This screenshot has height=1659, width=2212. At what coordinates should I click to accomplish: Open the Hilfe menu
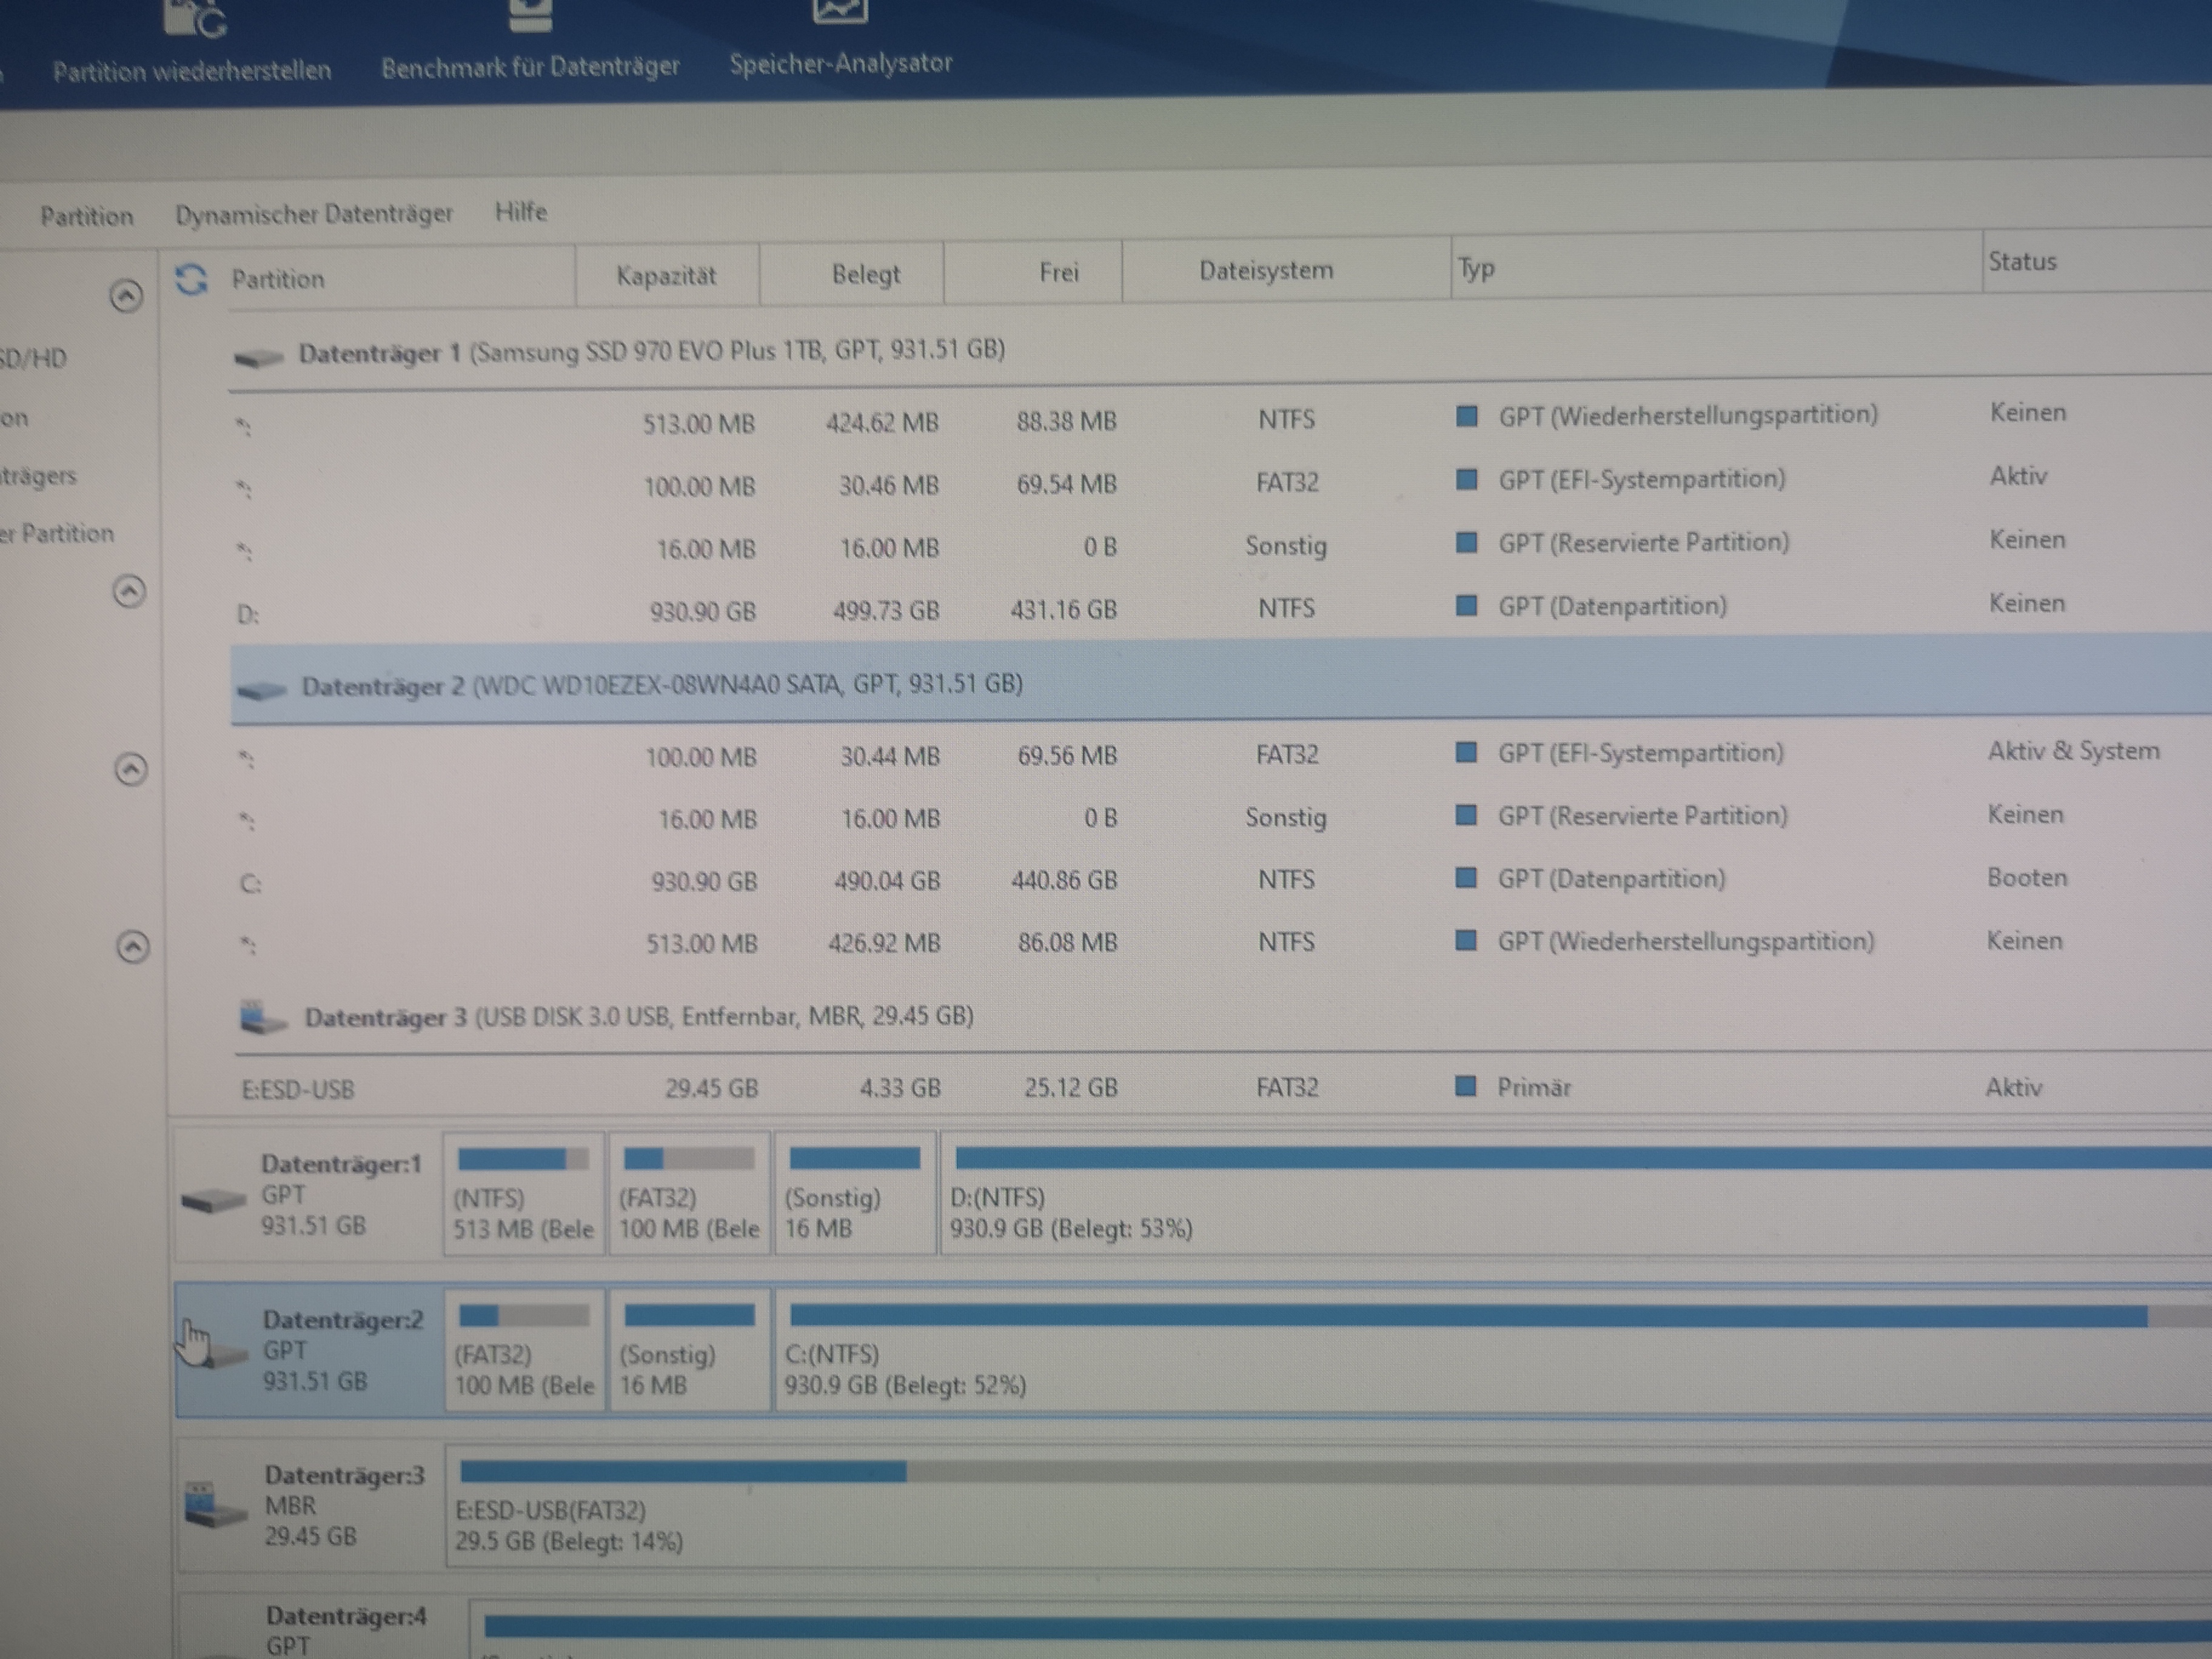(x=521, y=212)
